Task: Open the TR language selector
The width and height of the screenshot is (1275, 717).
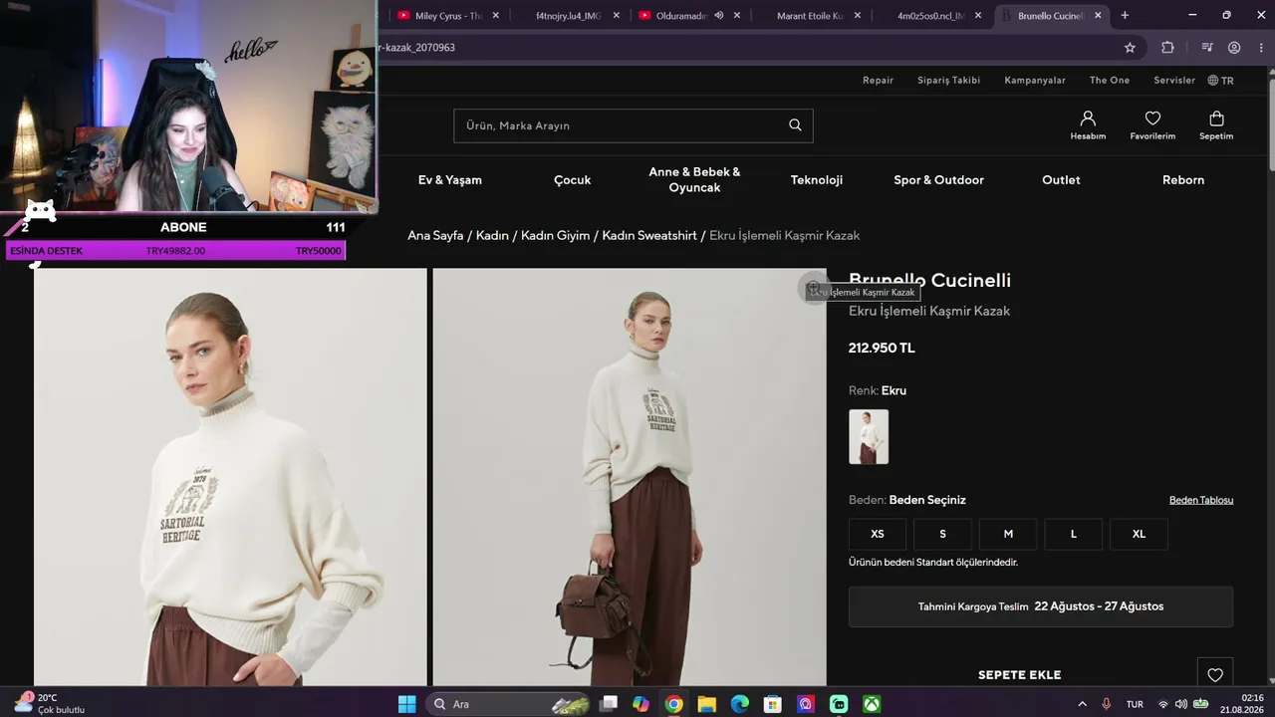Action: pyautogui.click(x=1220, y=81)
